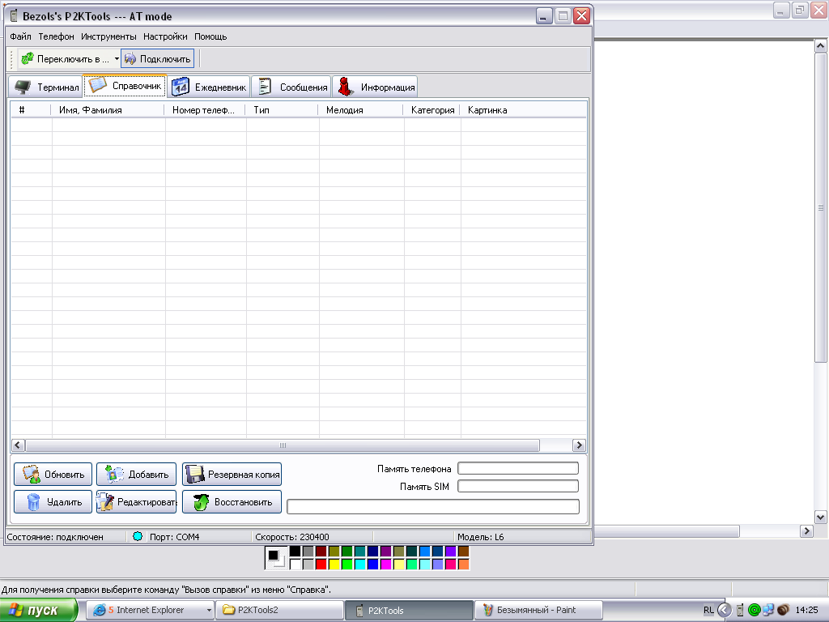829x622 pixels.
Task: Switch to the Терминал tab
Action: (46, 87)
